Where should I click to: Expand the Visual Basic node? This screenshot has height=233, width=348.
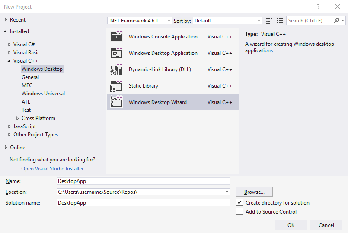point(10,53)
